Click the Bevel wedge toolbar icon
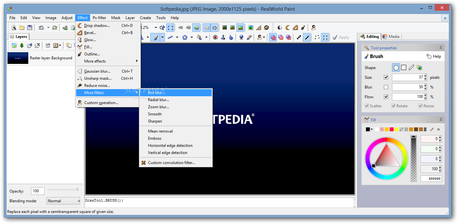The height and width of the screenshot is (224, 458). click(x=295, y=28)
